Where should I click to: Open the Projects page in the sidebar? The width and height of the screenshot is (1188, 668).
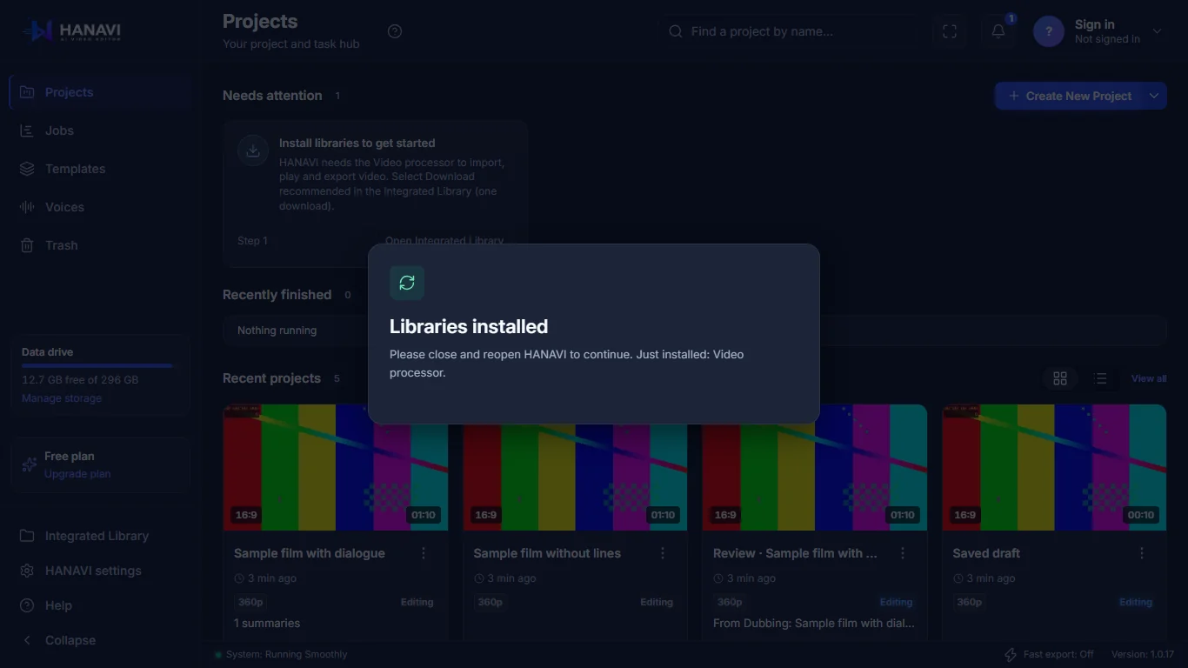[x=101, y=92]
